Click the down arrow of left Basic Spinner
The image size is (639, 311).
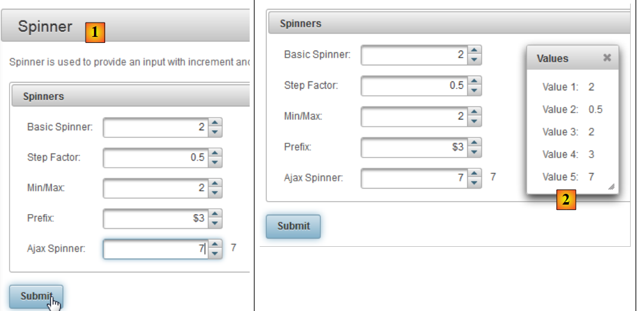(x=216, y=131)
